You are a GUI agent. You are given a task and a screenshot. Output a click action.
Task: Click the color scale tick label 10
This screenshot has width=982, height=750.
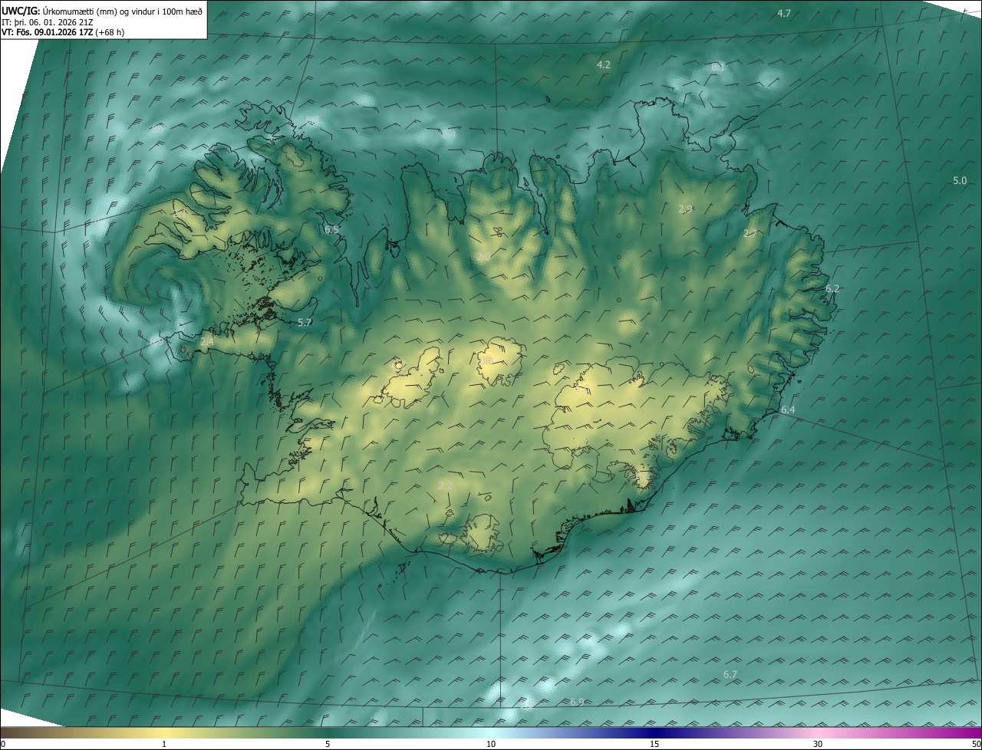(x=491, y=744)
